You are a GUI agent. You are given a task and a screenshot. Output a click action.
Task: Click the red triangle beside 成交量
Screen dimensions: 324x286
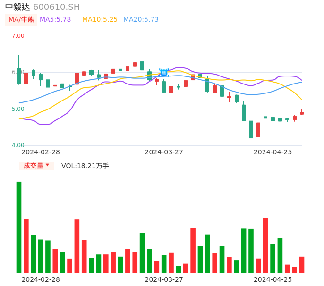coord(47,165)
